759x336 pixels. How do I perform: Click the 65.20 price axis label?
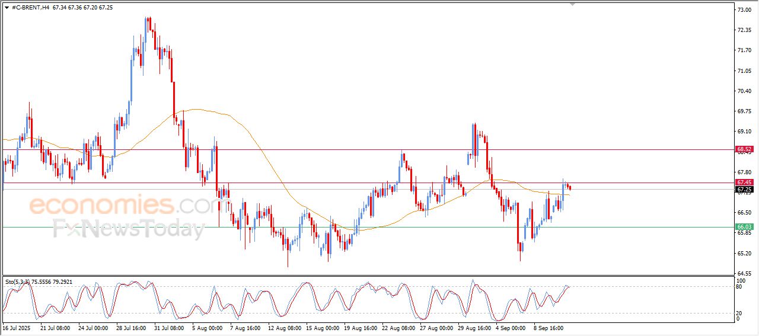743,254
